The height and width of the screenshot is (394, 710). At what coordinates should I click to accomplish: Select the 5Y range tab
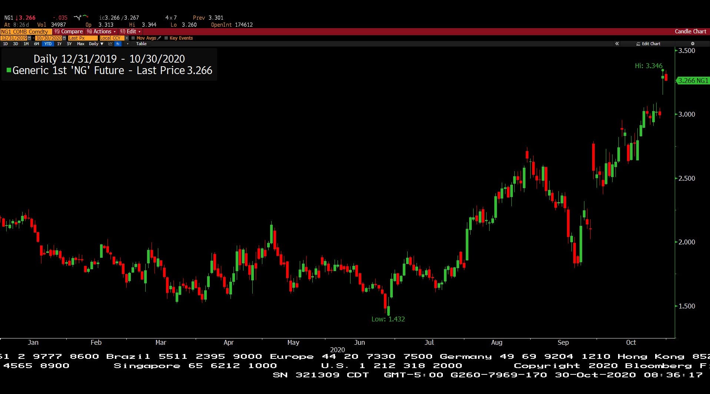tap(69, 44)
